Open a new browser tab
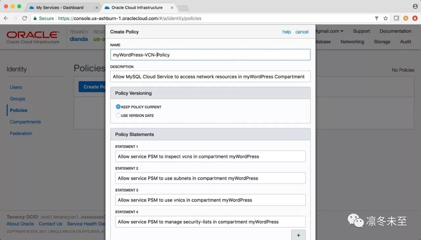This screenshot has height=240, width=421. click(x=183, y=8)
